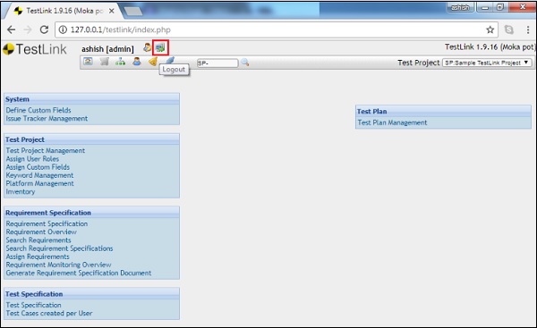Click the SP- test case search field

tap(217, 63)
